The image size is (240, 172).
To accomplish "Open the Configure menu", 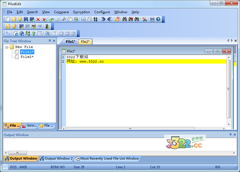I will 102,12.
